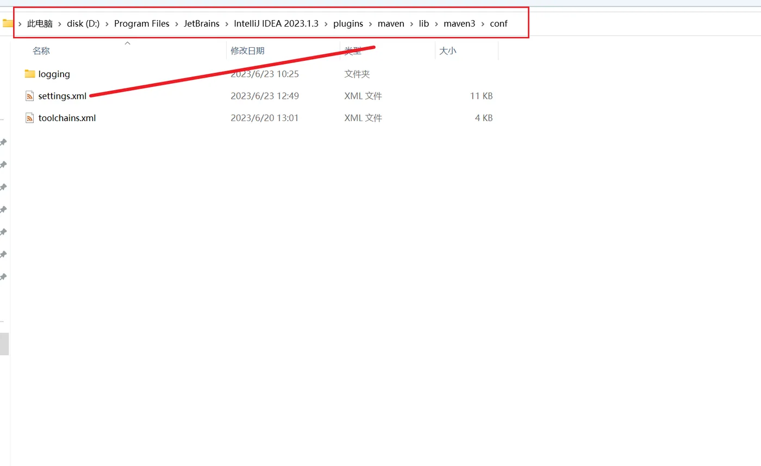Click the XML 文件 type of toolchains.xml
Screen dimensions: 761x466
363,118
